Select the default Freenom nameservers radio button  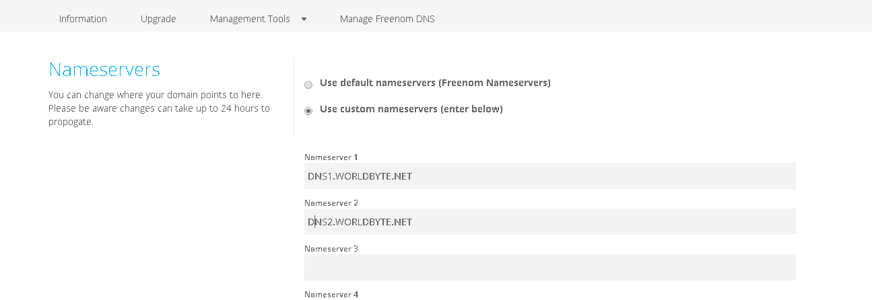click(308, 85)
